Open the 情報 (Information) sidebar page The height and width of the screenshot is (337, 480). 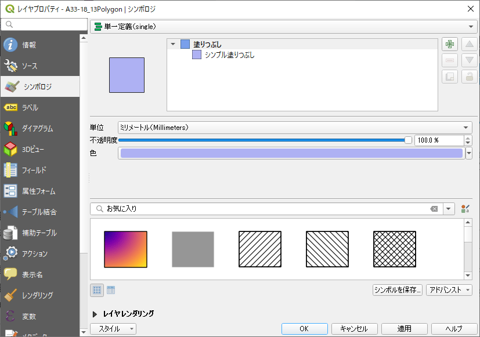click(40, 45)
